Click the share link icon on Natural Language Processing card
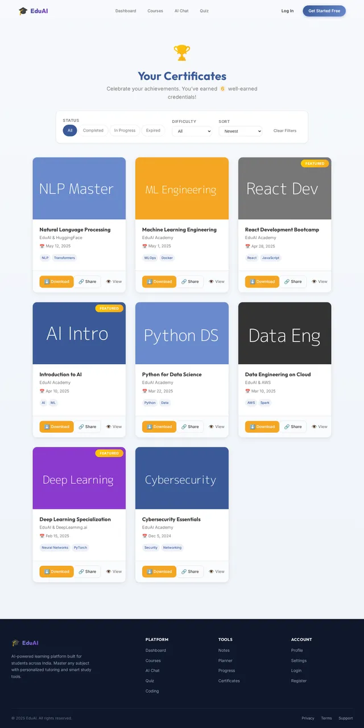364x728 pixels. point(81,282)
